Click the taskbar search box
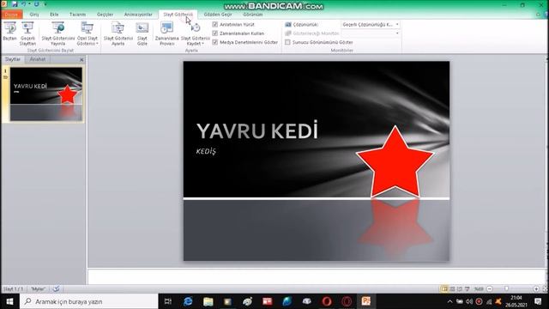549x309 pixels. pyautogui.click(x=89, y=301)
